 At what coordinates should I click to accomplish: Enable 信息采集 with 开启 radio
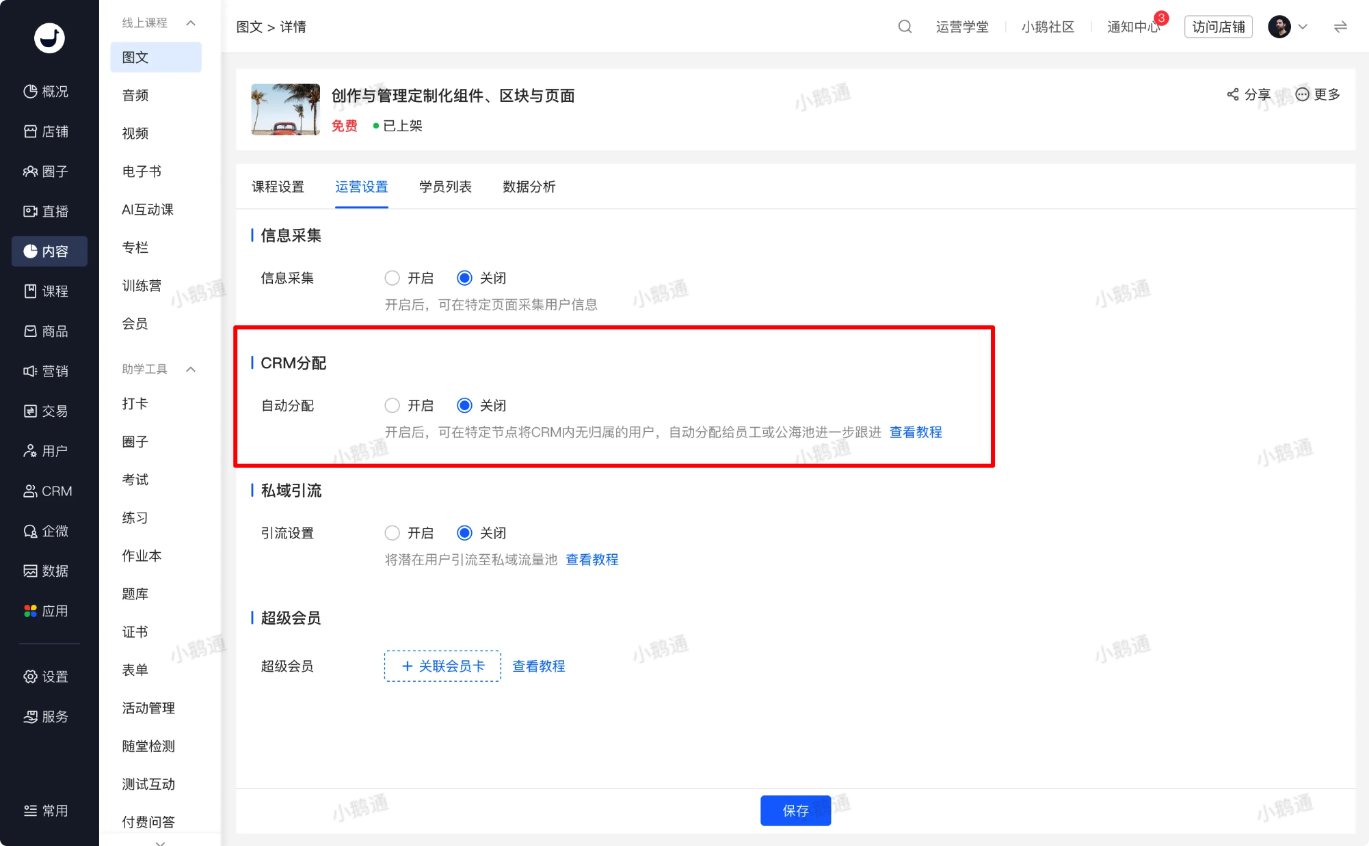[392, 278]
